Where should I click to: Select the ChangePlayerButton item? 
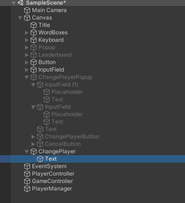click(72, 137)
